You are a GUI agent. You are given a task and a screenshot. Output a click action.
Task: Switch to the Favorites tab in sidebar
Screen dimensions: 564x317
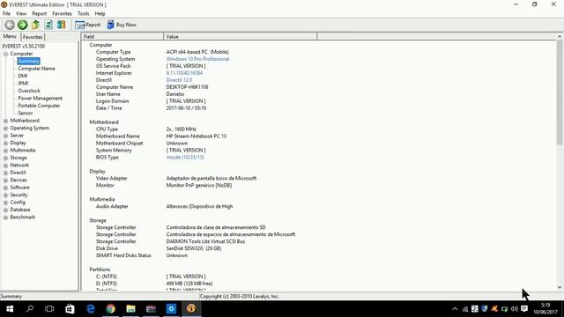point(33,37)
